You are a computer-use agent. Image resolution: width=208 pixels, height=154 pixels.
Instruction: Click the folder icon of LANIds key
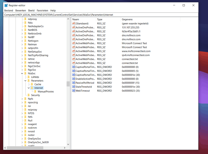click(x=29, y=77)
